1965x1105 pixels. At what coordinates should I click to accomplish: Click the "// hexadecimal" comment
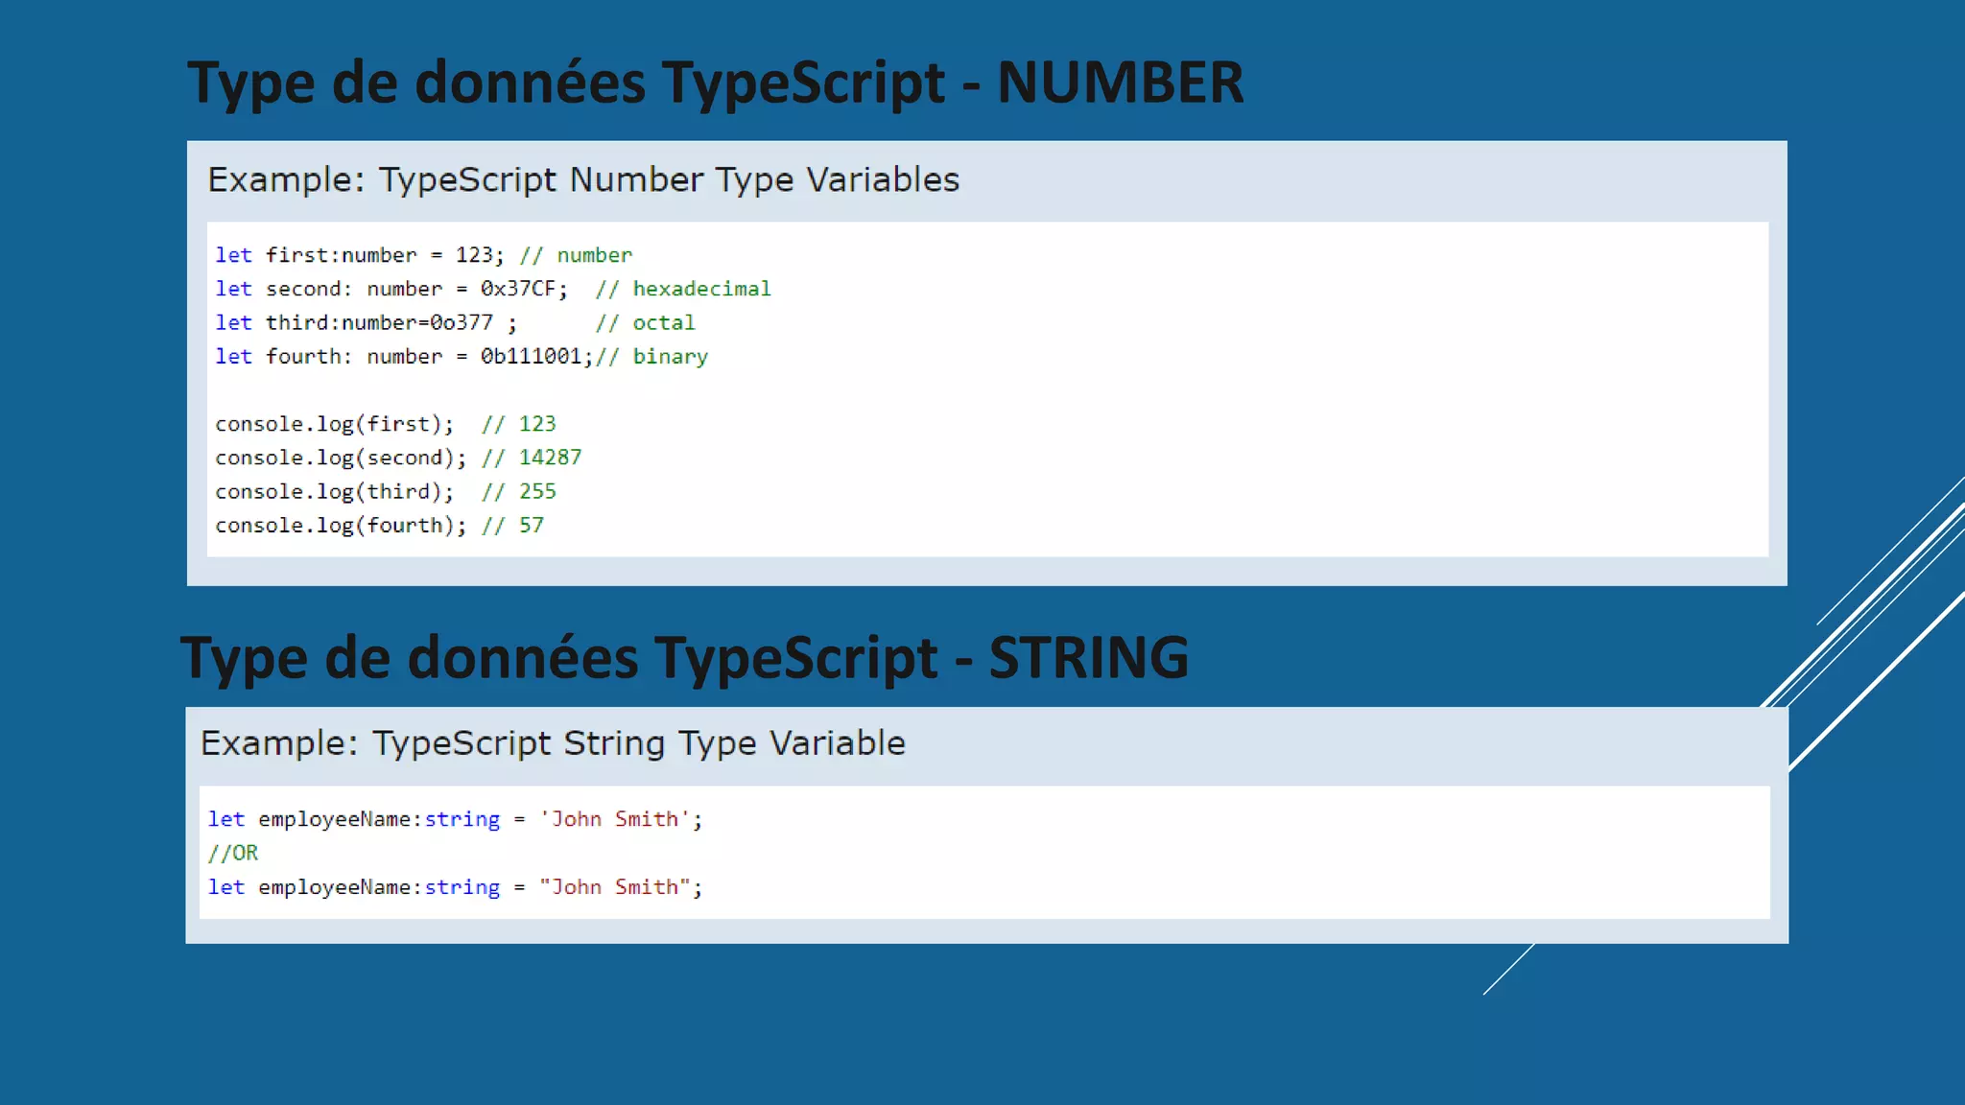[x=683, y=289]
